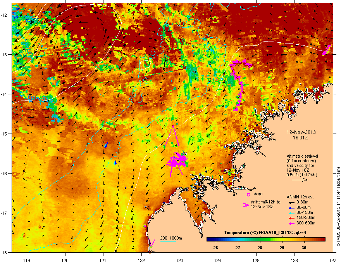This screenshot has height=264, width=341.
Task: Click the '119' longitude axis label
Action: click(27, 260)
